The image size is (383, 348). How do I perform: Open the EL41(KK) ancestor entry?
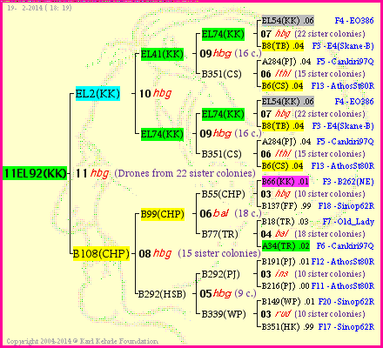pos(162,54)
